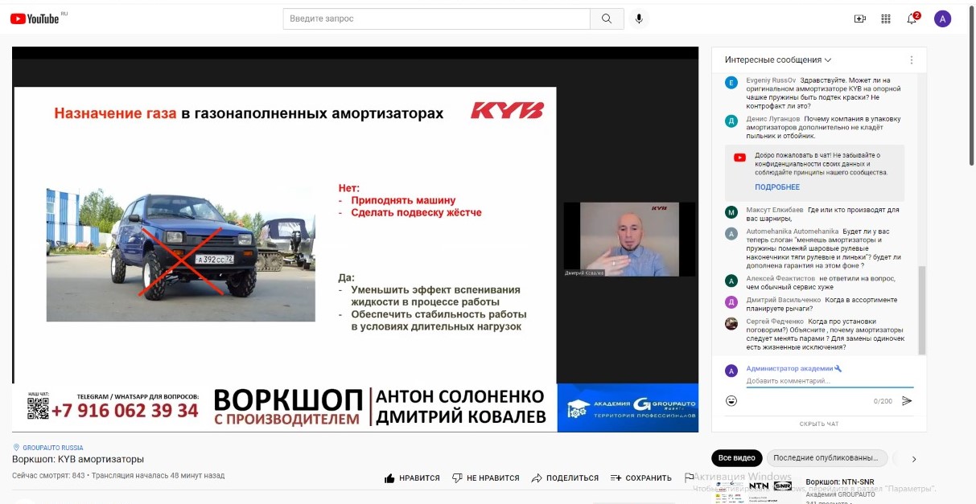Like the video with НРАВИТСЯ

(x=412, y=477)
